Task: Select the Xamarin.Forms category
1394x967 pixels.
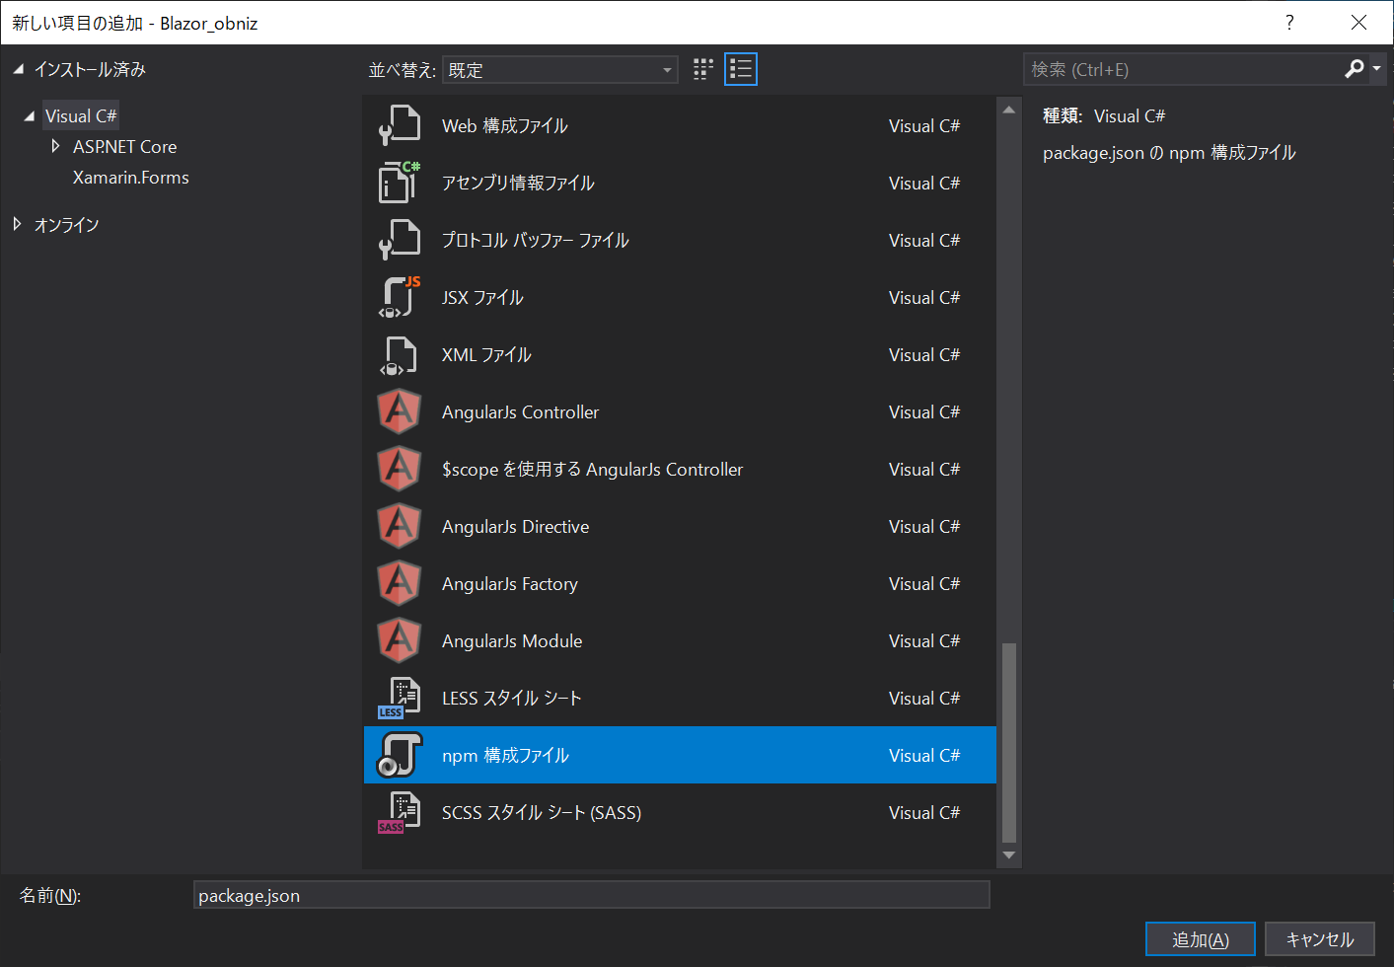Action: coord(131,178)
